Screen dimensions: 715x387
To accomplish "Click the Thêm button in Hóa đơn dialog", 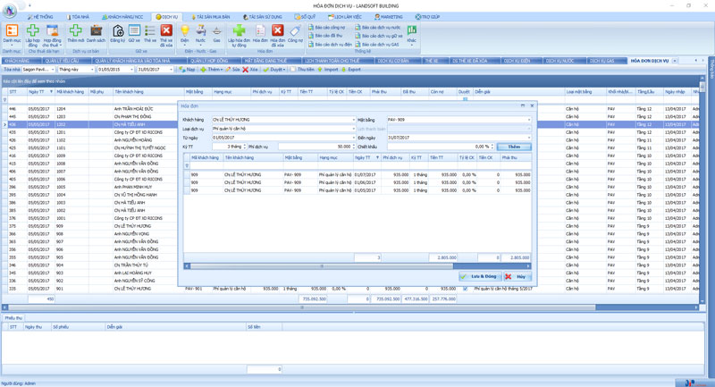I will coord(514,147).
